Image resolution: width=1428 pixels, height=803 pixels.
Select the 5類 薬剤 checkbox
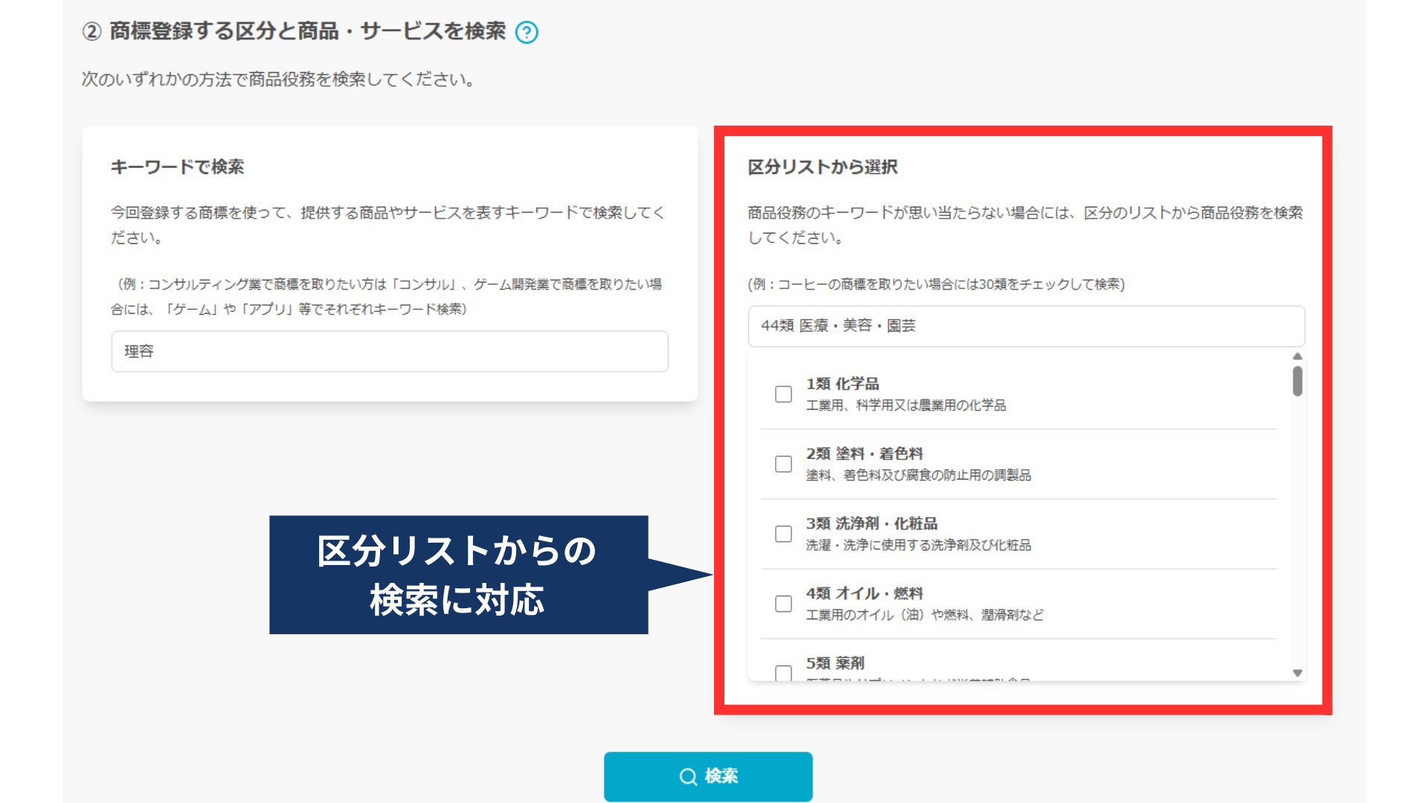tap(783, 672)
